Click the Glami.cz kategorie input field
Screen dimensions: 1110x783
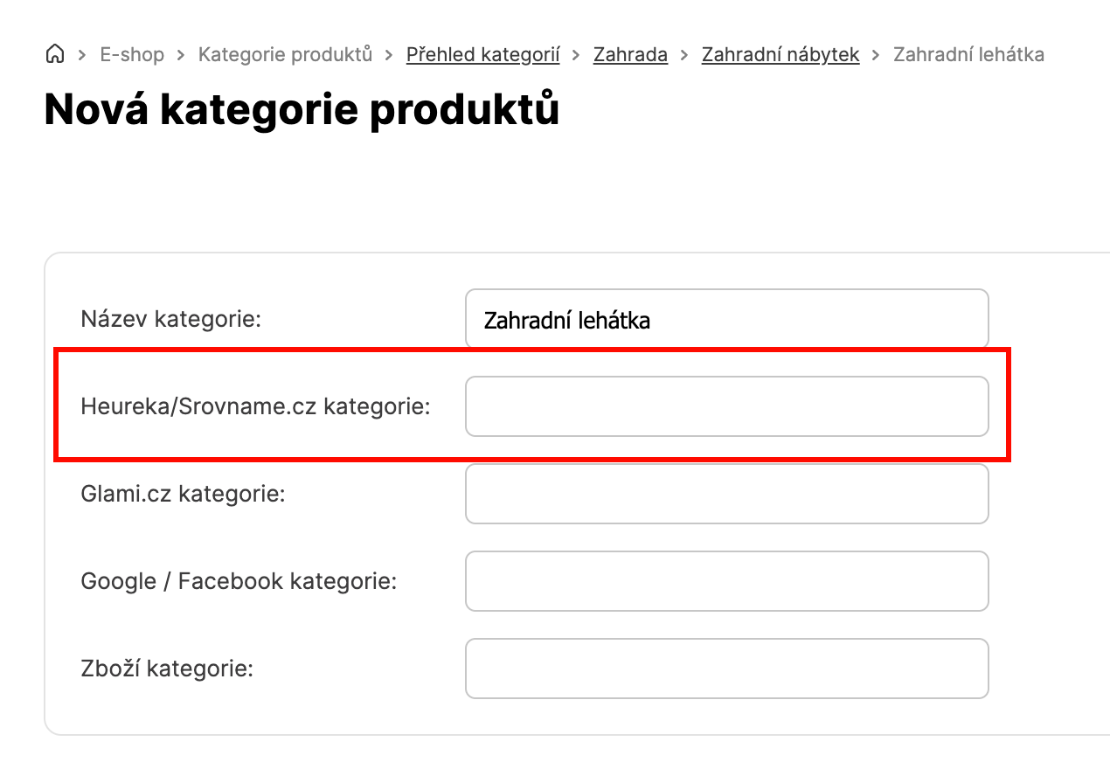pos(726,494)
